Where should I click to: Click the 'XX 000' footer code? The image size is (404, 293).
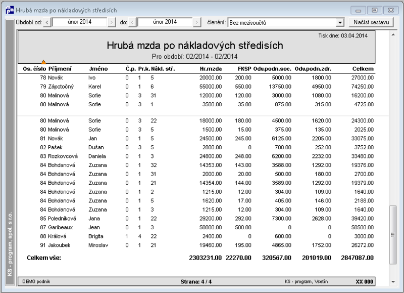click(364, 282)
